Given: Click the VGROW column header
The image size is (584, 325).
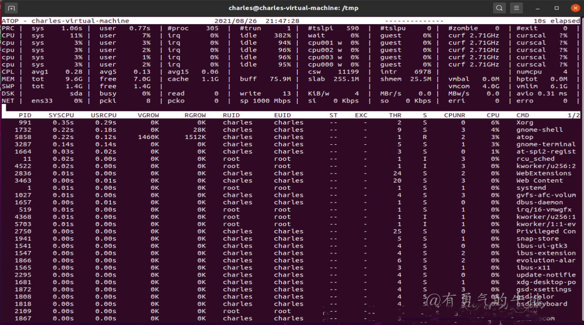Looking at the screenshot, I should [148, 115].
